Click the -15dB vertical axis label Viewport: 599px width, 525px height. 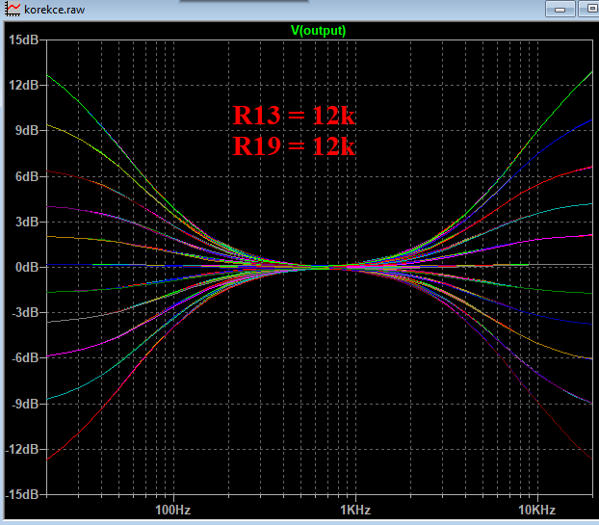22,494
